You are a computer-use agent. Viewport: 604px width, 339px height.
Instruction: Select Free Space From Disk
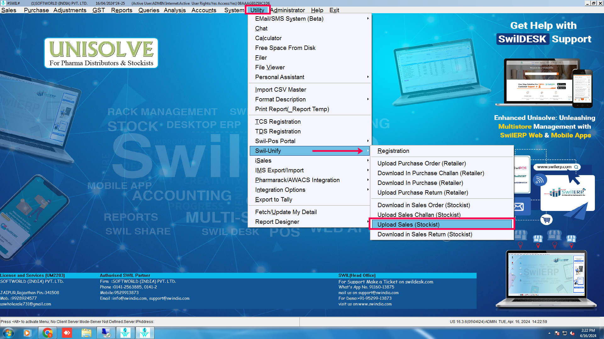[x=309, y=48]
